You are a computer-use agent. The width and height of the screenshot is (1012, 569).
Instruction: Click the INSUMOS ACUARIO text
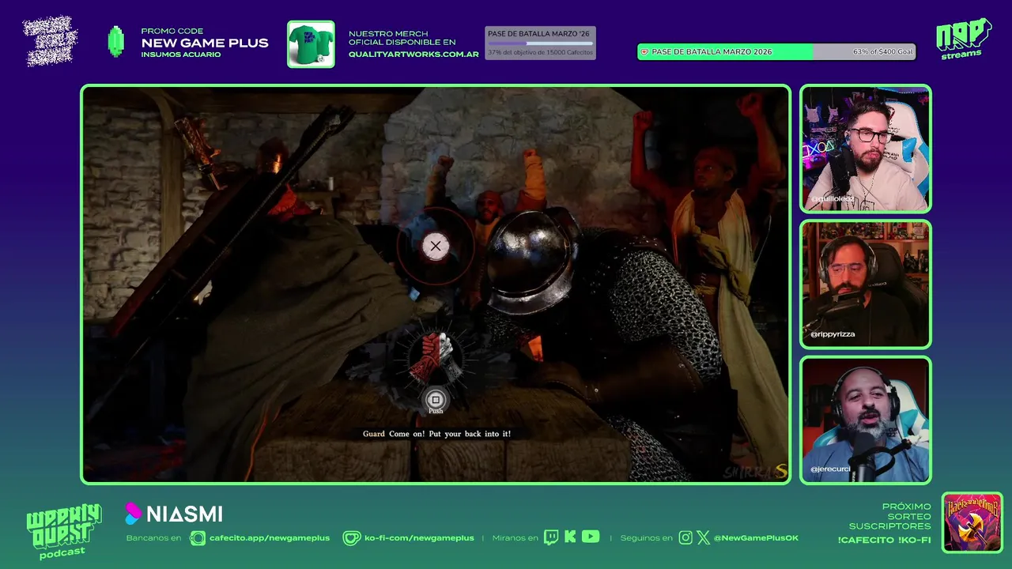click(x=181, y=55)
